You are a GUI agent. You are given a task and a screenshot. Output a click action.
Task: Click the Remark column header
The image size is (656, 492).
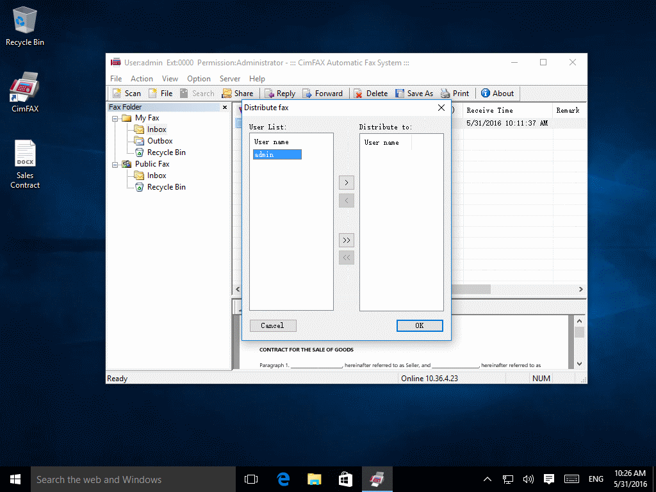[568, 110]
